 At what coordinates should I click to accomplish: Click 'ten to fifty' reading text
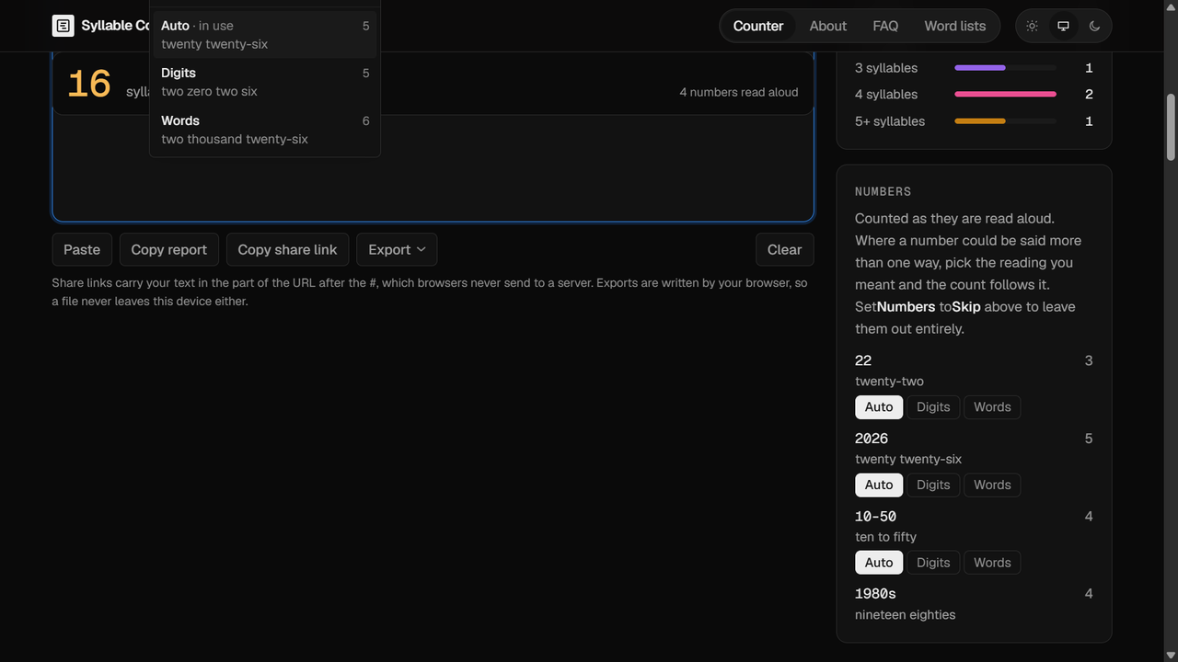[885, 537]
